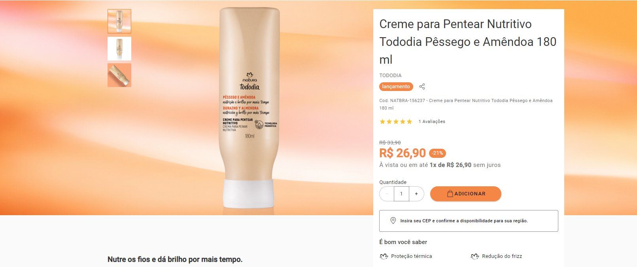Open the 1 Avaliações reviews link
Viewport: 637px width, 267px height.
coord(432,121)
